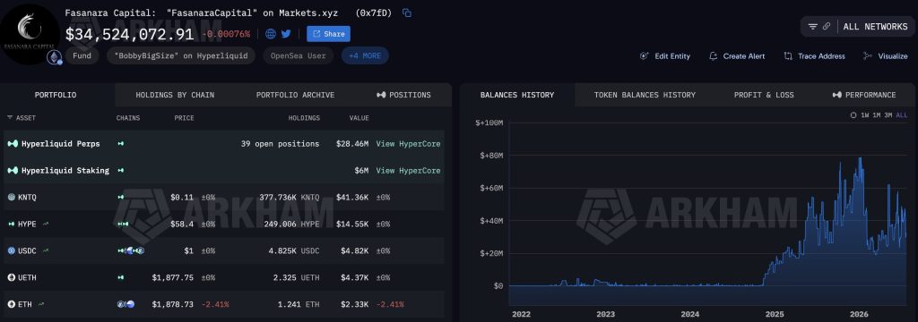Sort by the ASSET column header

click(x=22, y=118)
